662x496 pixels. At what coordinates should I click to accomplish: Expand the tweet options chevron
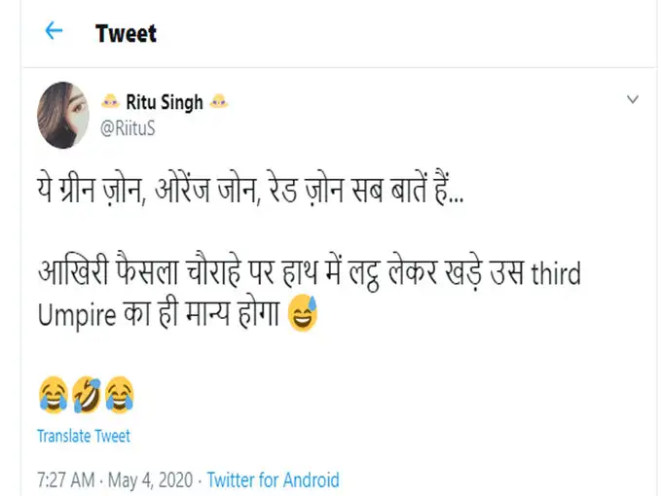(632, 99)
